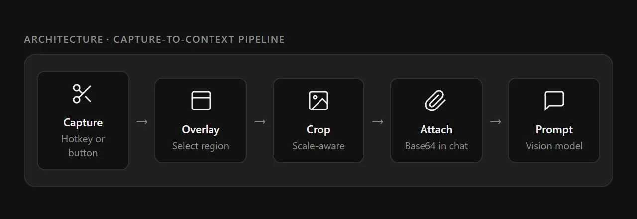Select the Attach step title
Viewport: 637px width, 219px height.
tap(436, 129)
